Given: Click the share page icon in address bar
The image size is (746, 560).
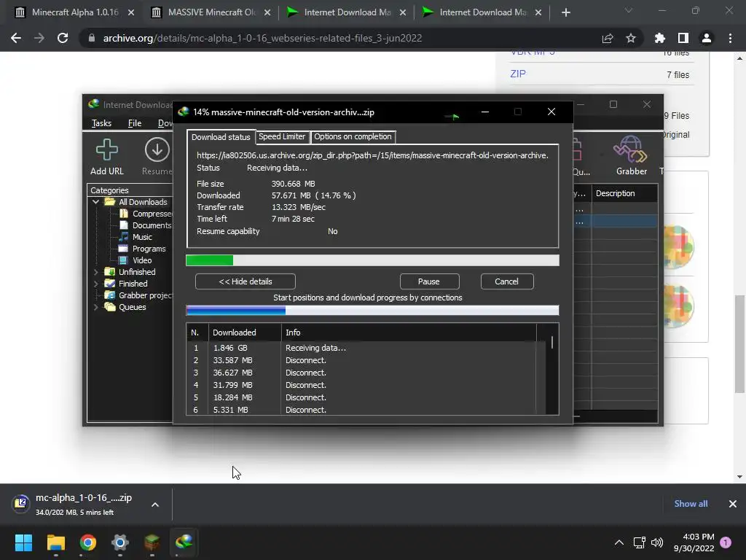Looking at the screenshot, I should [608, 38].
